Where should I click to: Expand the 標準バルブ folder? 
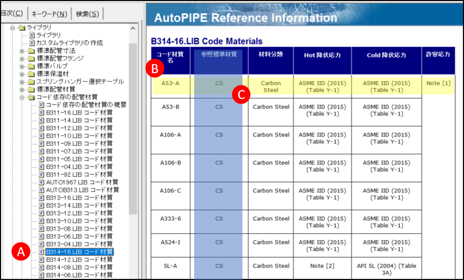(x=22, y=66)
